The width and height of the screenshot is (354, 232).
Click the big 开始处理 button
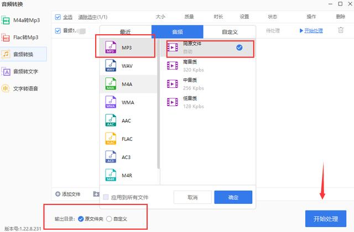pos(326,219)
